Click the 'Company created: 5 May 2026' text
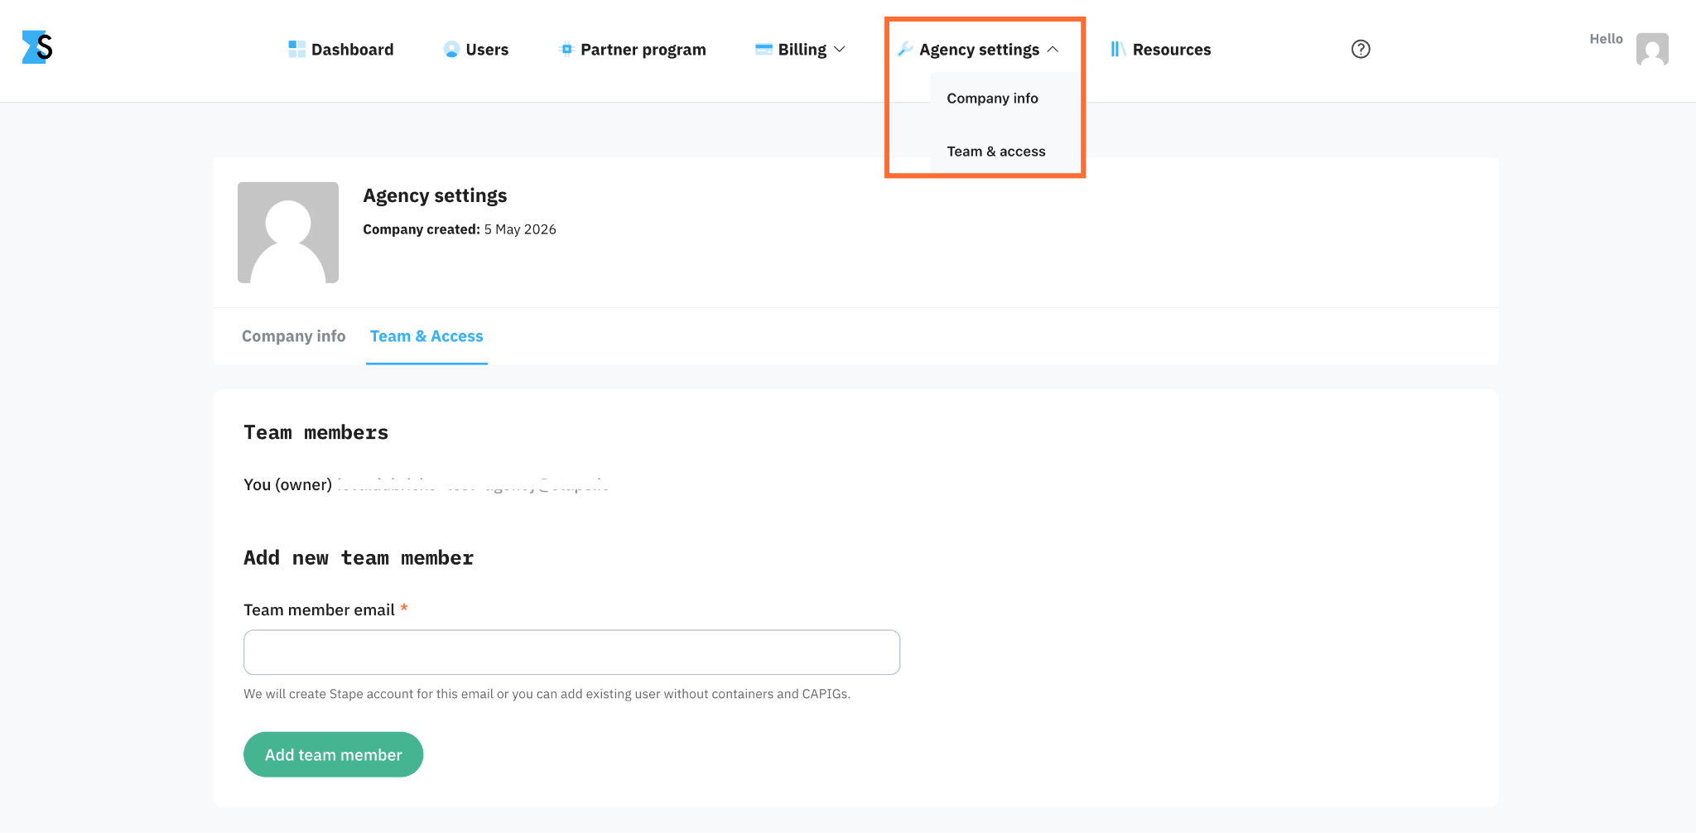The image size is (1696, 833). click(x=460, y=229)
